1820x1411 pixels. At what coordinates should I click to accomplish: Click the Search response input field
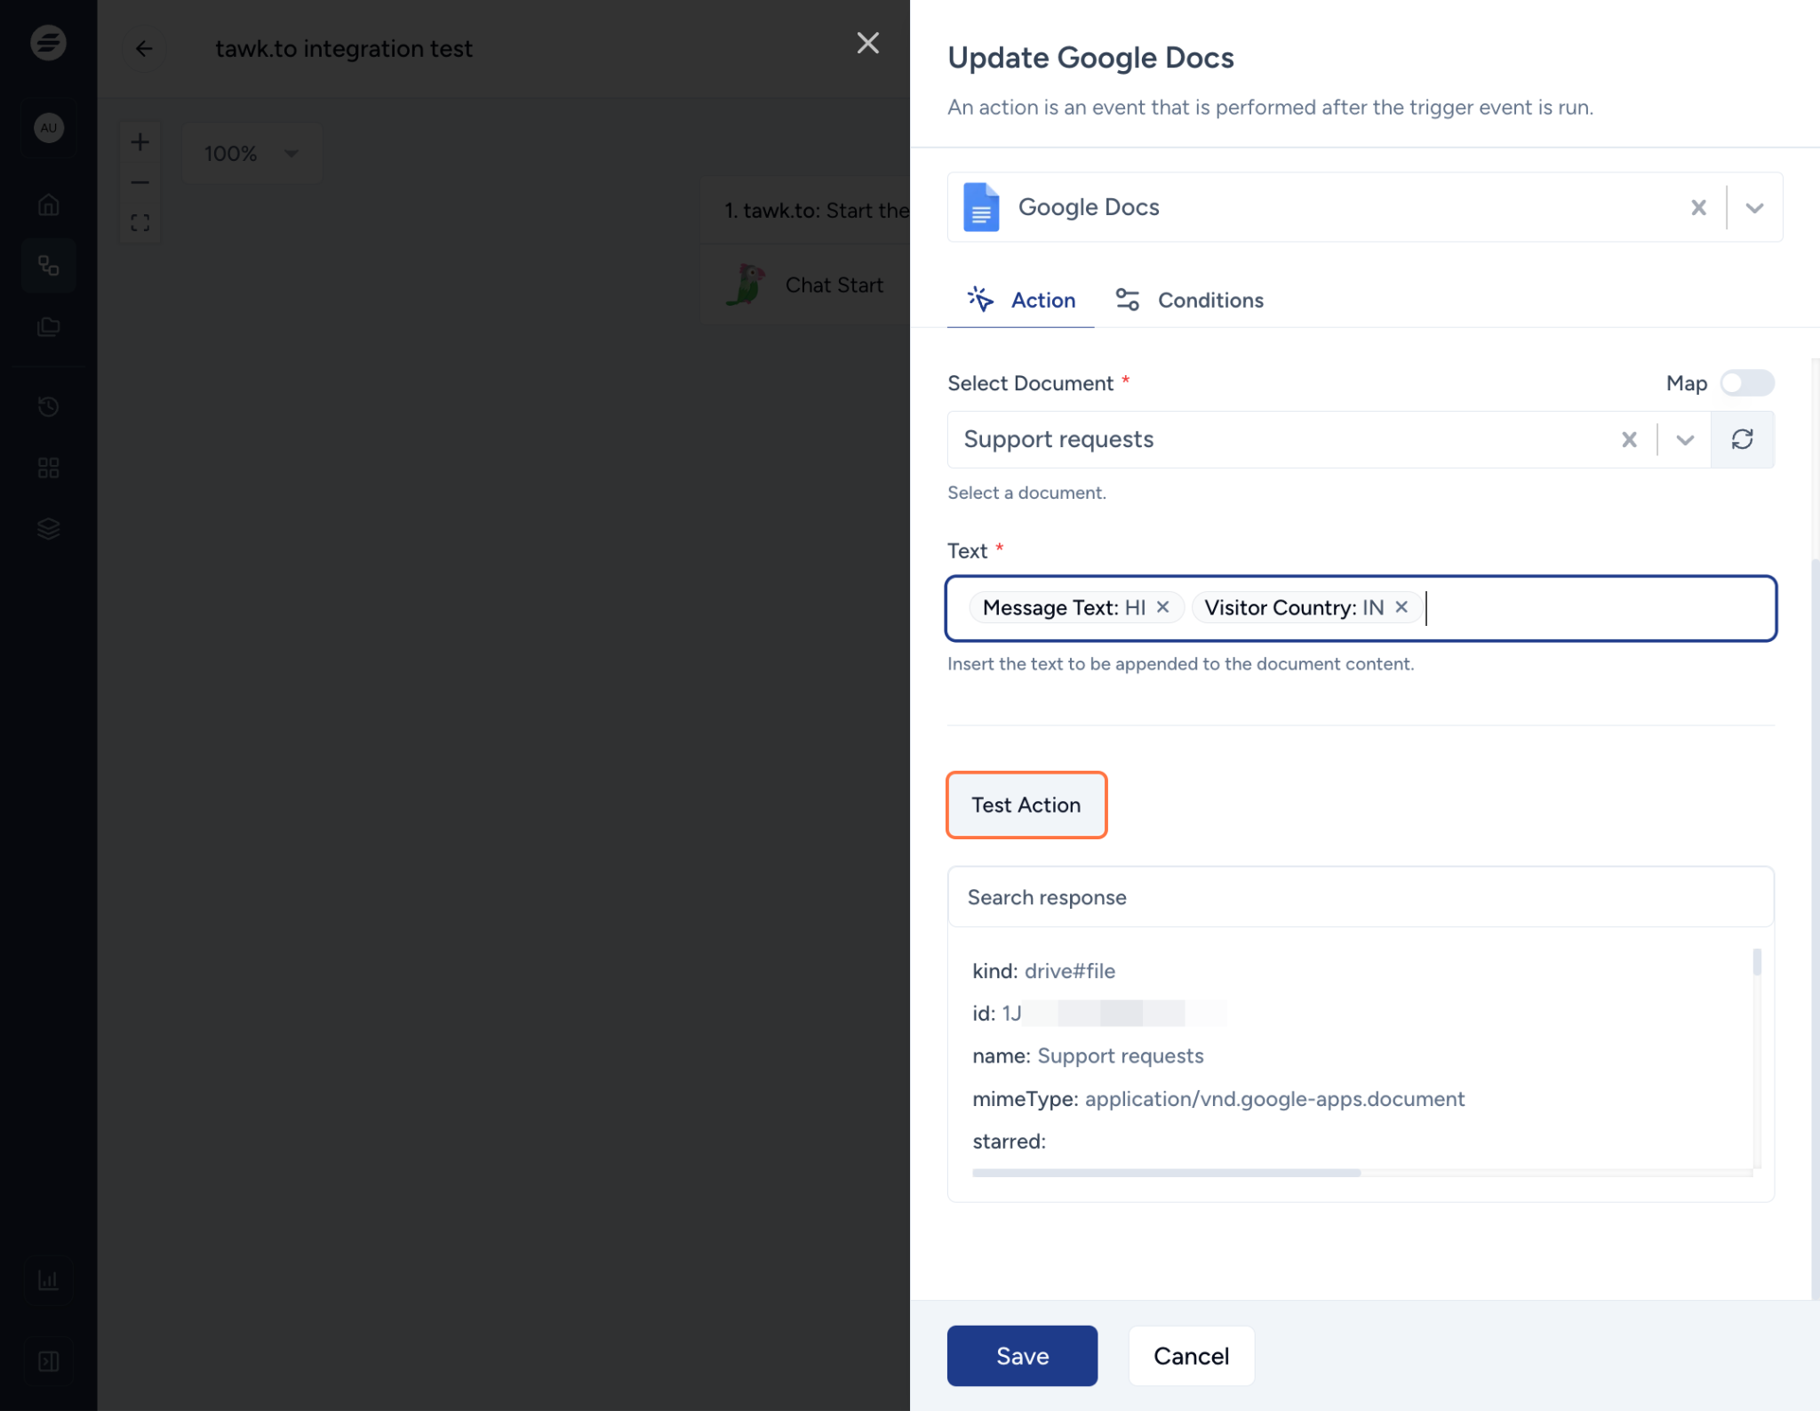pos(1359,897)
